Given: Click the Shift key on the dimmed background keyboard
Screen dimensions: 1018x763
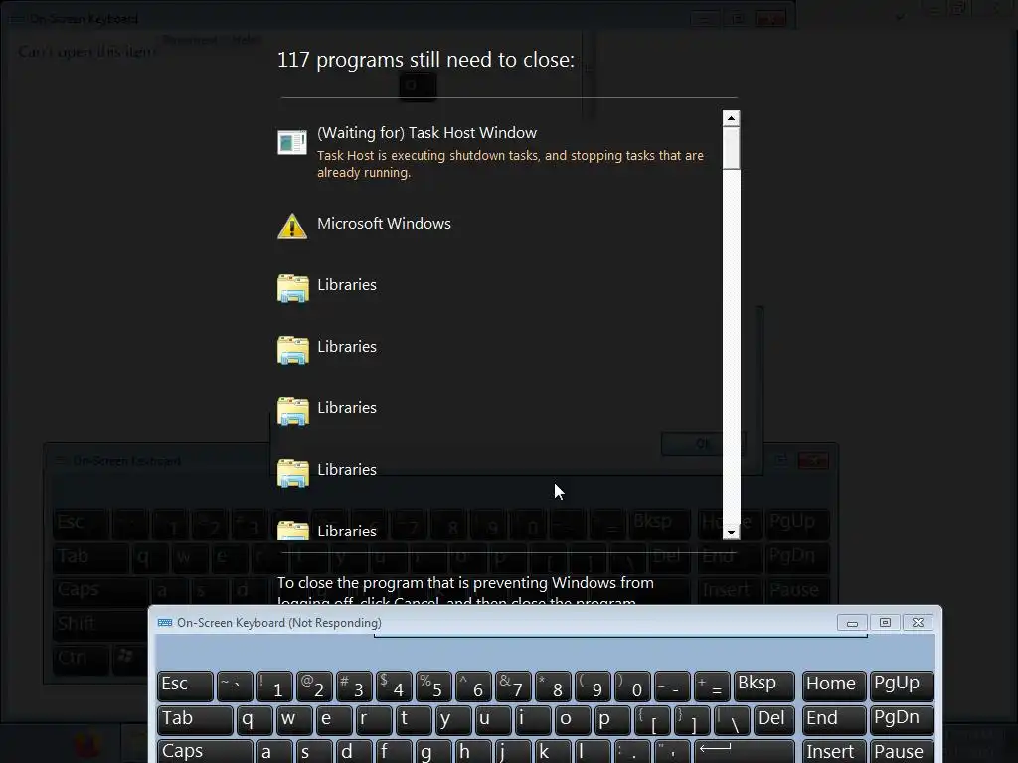Looking at the screenshot, I should 98,624.
